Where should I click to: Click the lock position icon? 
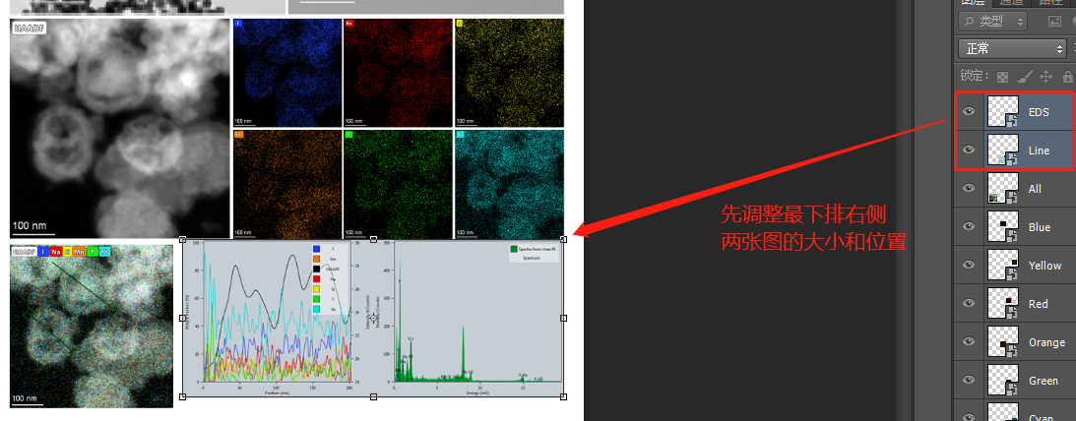click(1046, 76)
